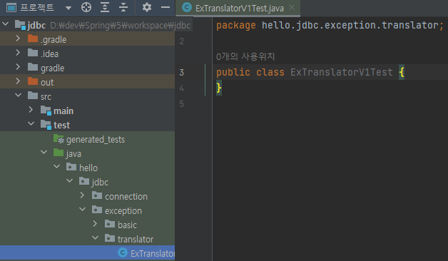Expand the gradle folder
Viewport: 448px width, 261px height.
(18, 67)
